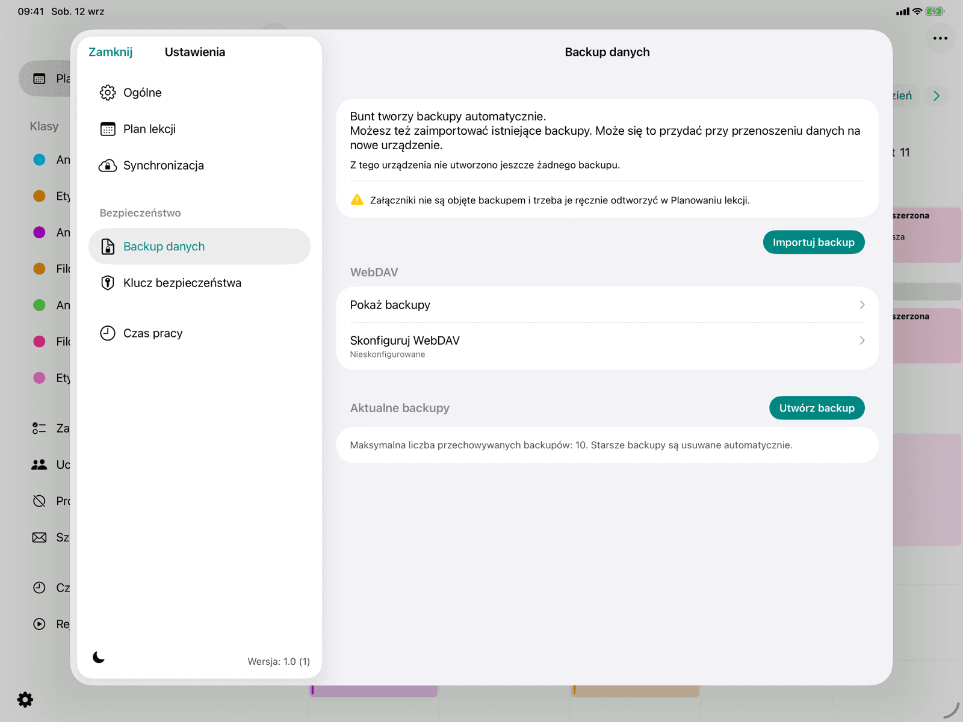
Task: Click the battery indicator in the status bar
Action: click(x=935, y=11)
